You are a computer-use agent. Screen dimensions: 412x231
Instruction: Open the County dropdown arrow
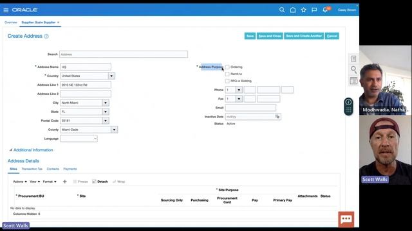click(115, 130)
